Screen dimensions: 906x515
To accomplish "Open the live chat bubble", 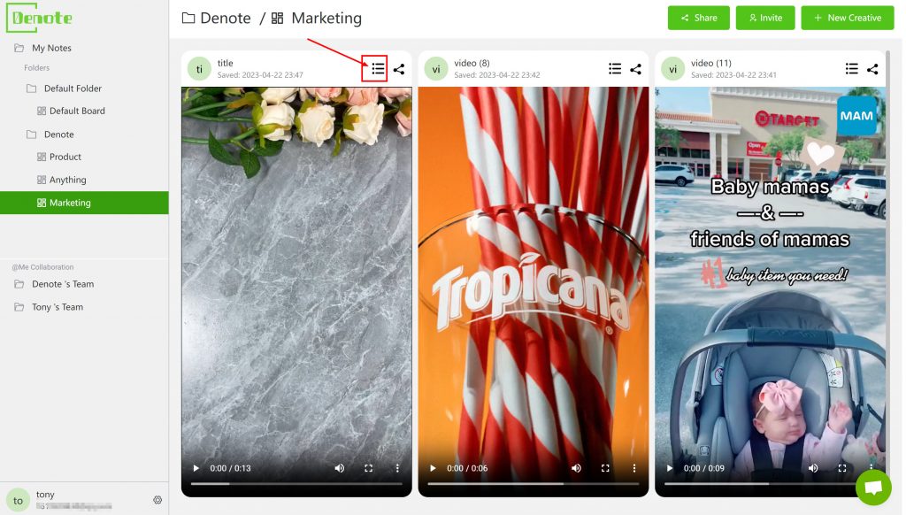I will click(x=873, y=488).
